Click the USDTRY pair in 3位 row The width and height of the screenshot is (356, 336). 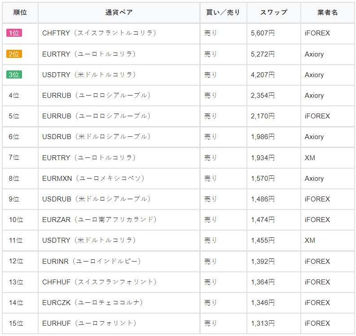tap(89, 75)
